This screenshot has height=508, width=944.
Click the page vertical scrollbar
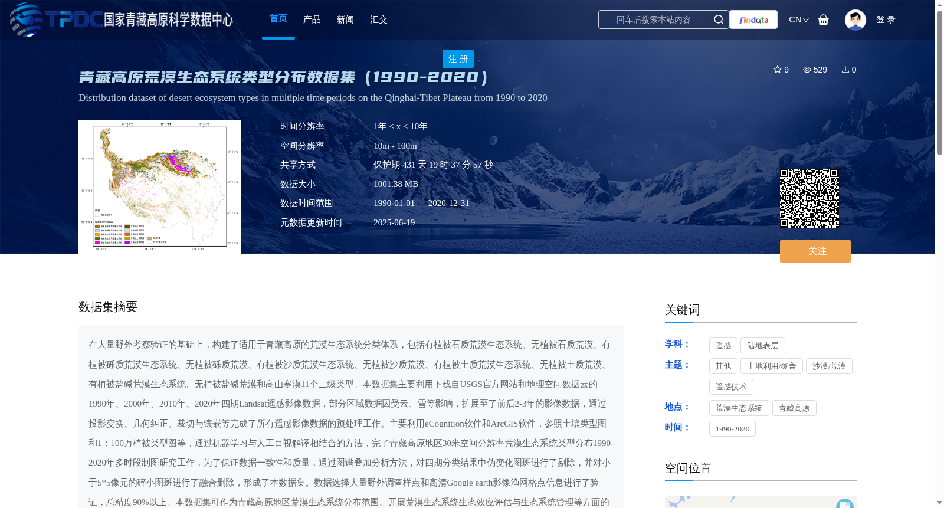[x=939, y=83]
